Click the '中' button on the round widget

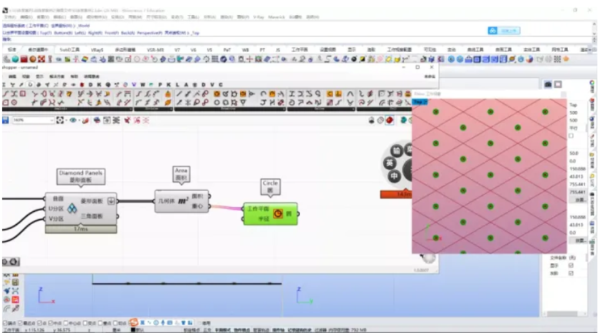point(394,176)
